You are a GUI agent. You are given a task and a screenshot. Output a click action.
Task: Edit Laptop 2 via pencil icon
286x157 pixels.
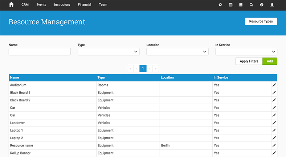coord(274,138)
